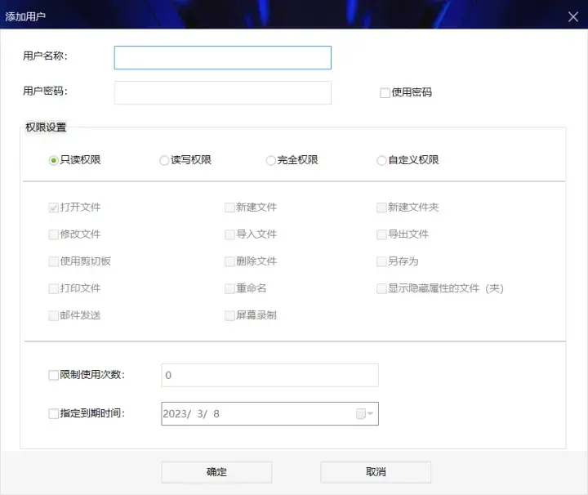Enable the 限制使用次数 checkbox
The image size is (588, 495).
tap(54, 376)
